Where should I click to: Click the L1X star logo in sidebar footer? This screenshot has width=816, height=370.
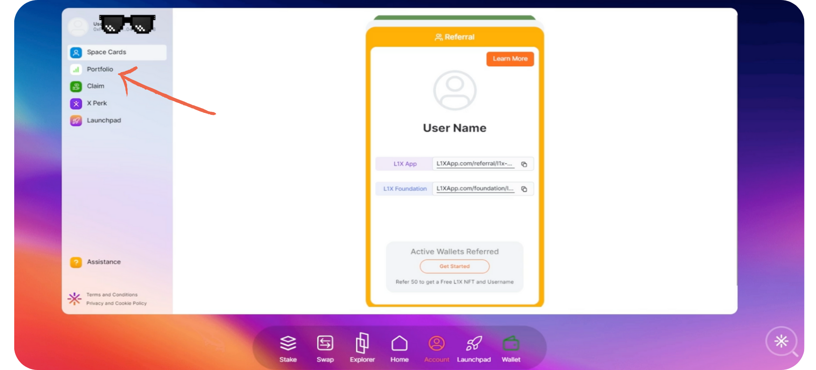point(74,299)
